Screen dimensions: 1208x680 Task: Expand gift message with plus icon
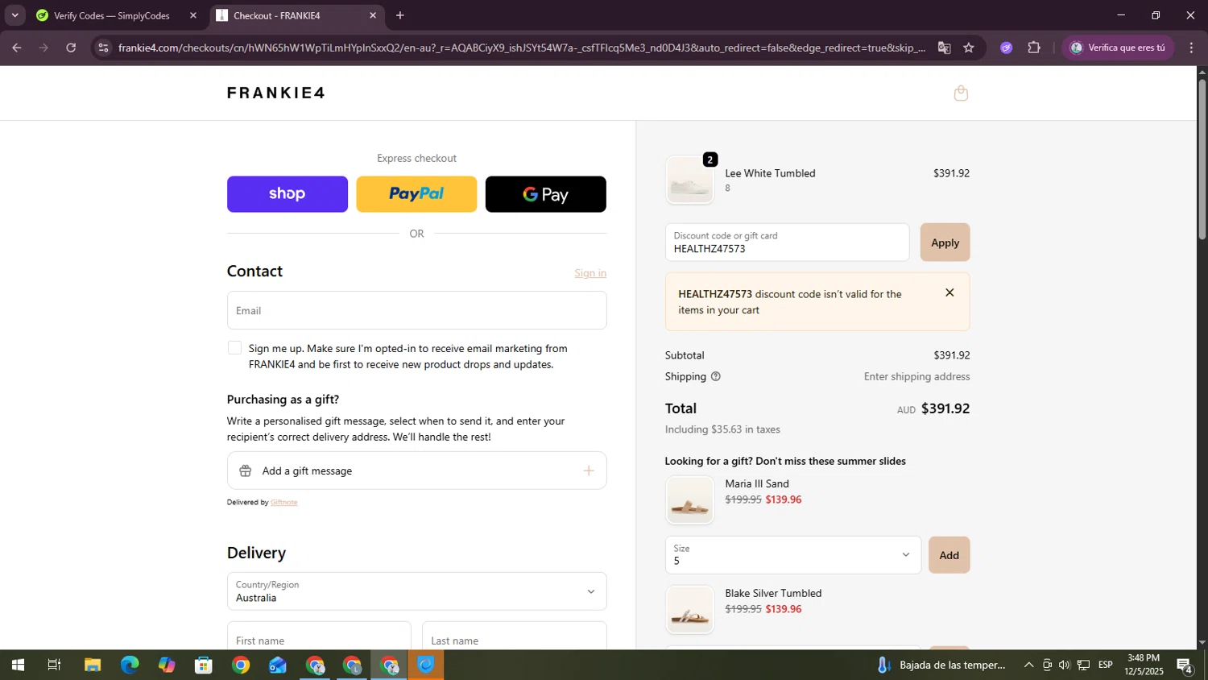pos(589,471)
